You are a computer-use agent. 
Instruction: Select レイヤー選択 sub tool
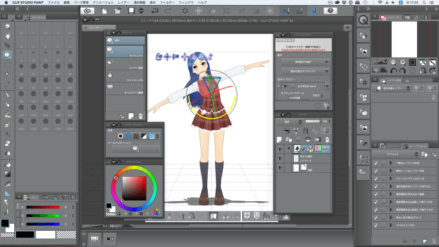coord(125,64)
